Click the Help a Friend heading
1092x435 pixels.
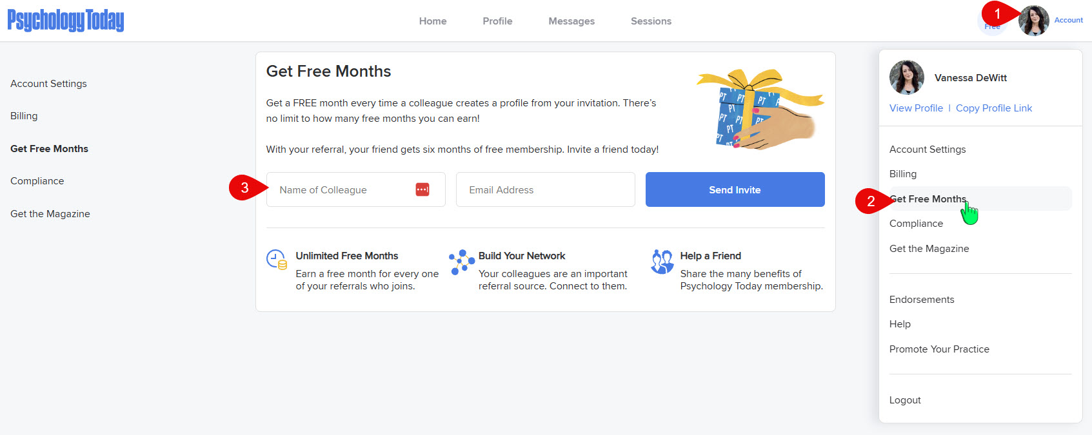(x=711, y=256)
